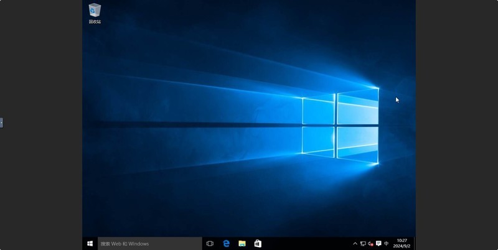The image size is (498, 250).
Task: Switch the Chinese input method indicator
Action: (386, 243)
